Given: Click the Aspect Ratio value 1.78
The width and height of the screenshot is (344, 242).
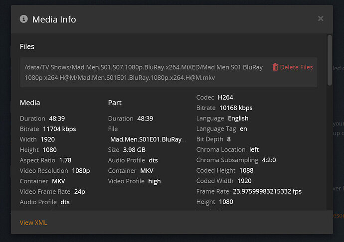Looking at the screenshot, I should [65, 160].
